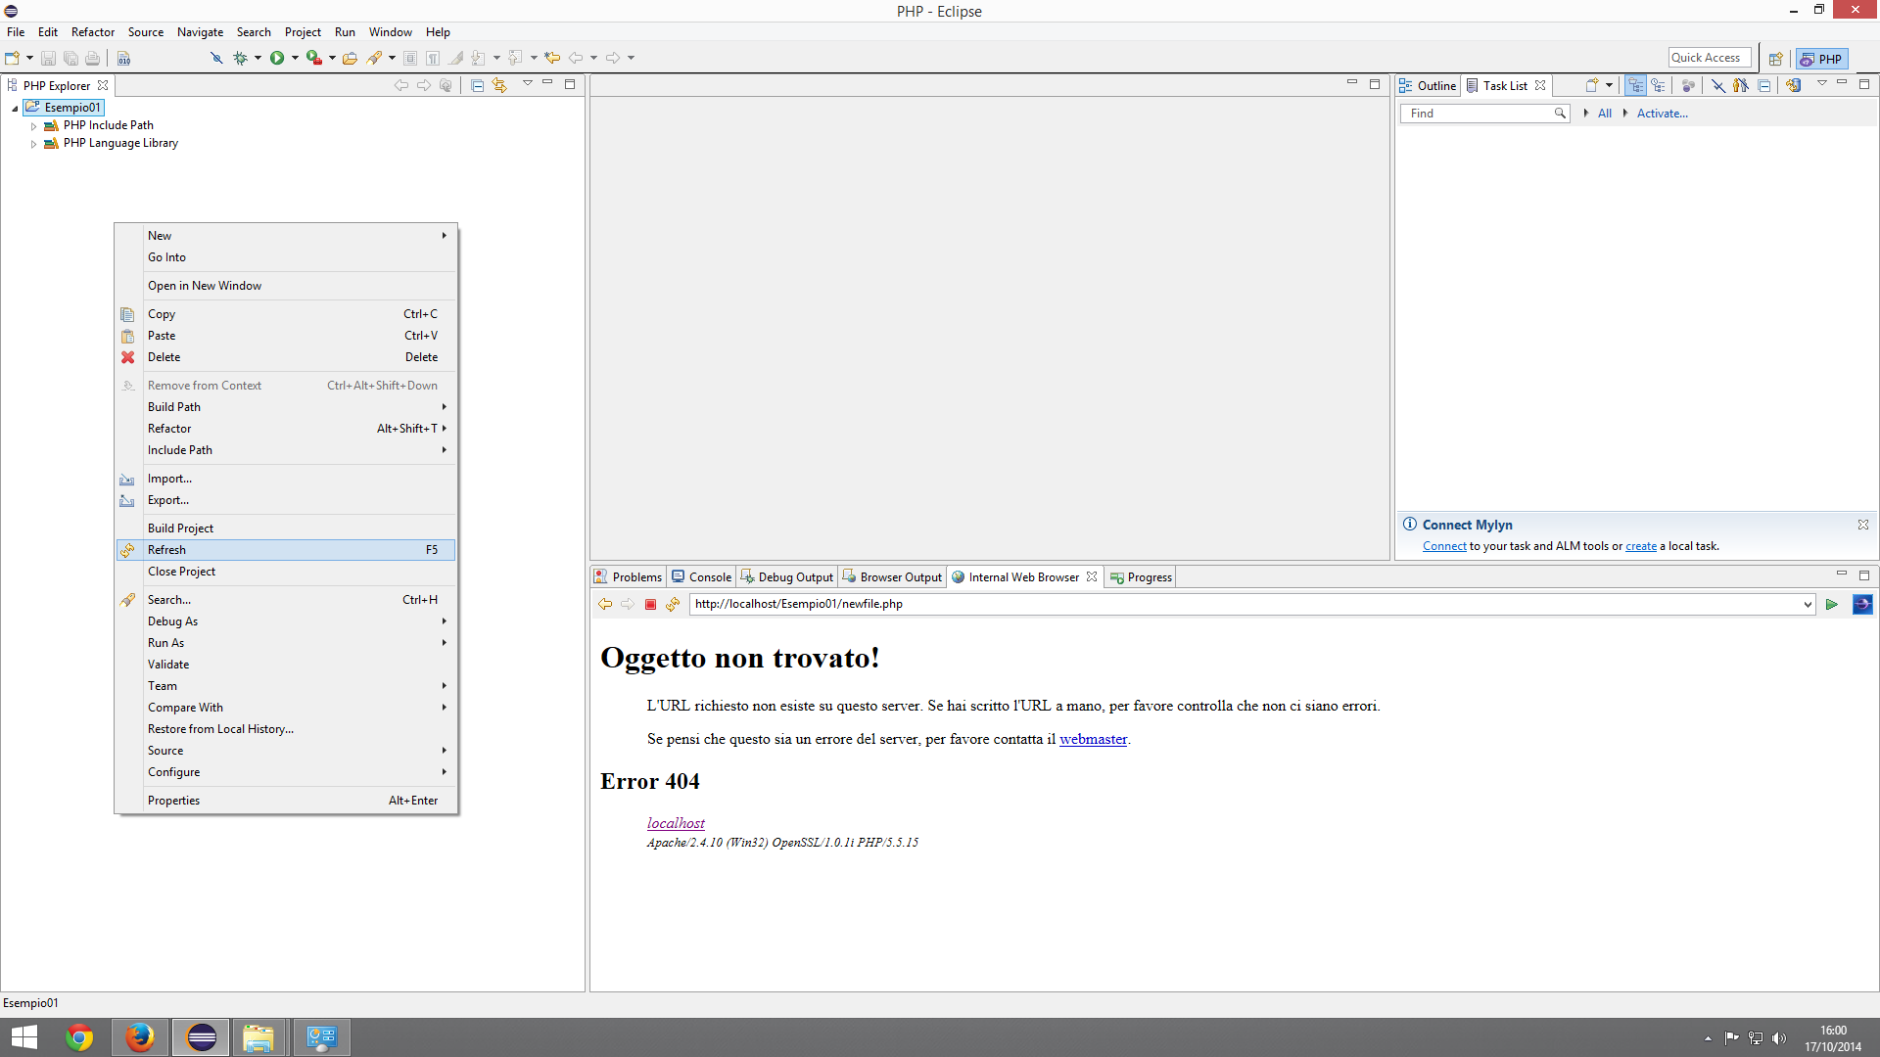
Task: Toggle Link with Editor in PHP Explorer
Action: pos(499,85)
